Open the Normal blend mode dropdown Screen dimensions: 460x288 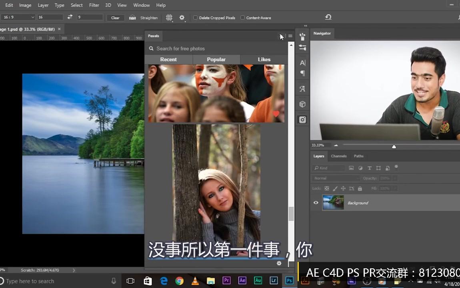point(335,178)
